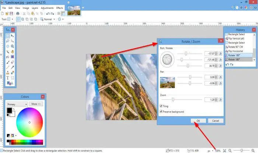
Task: Toggle the rulers toolbar icon
Action: (63, 14)
